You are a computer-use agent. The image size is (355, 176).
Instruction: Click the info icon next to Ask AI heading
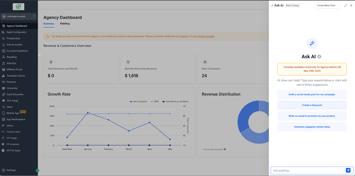click(319, 57)
